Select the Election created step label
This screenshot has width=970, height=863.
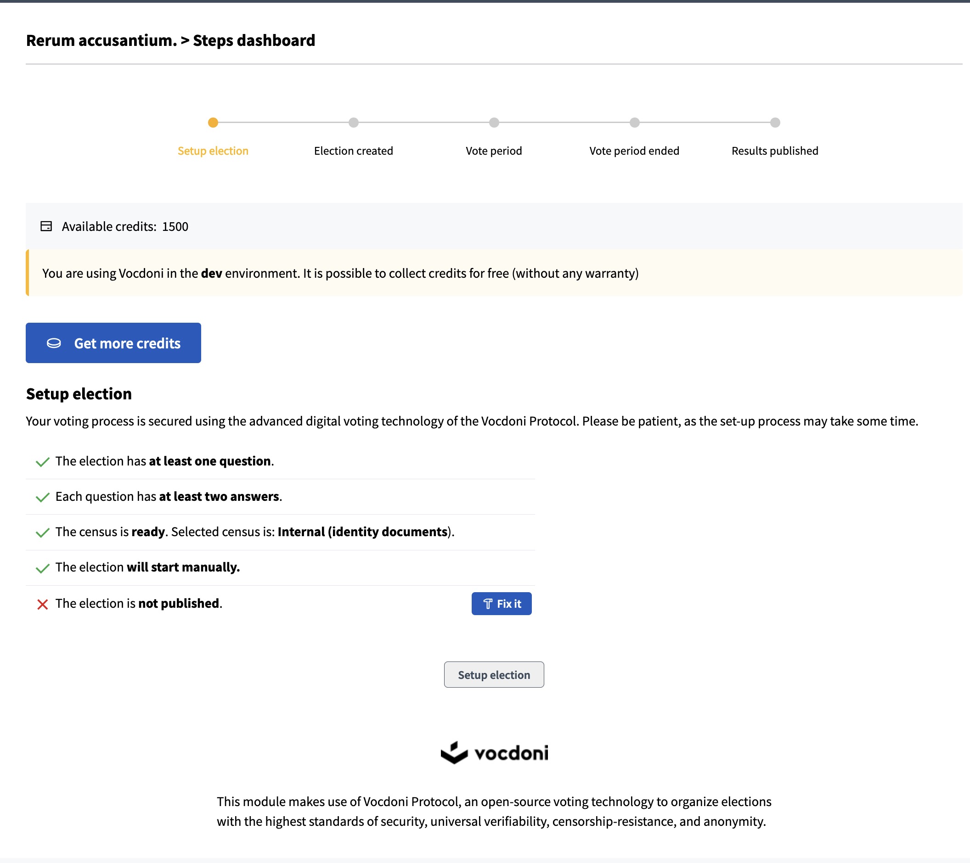click(x=354, y=151)
